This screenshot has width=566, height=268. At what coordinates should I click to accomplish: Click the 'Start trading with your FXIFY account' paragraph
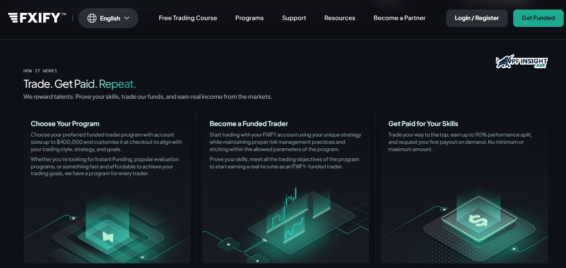286,142
